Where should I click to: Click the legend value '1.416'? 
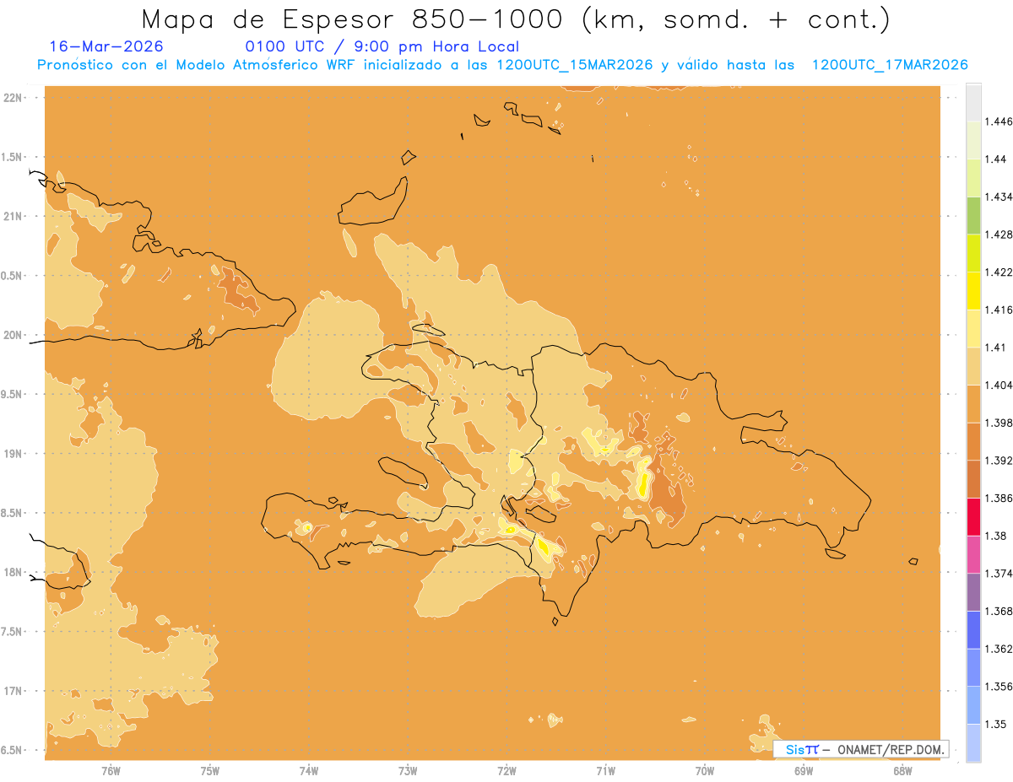point(999,310)
